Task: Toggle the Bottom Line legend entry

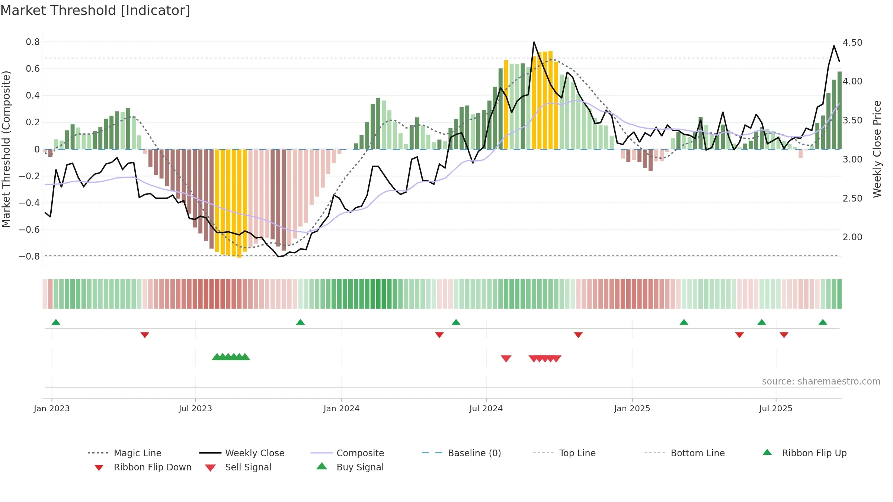Action: tap(685, 453)
